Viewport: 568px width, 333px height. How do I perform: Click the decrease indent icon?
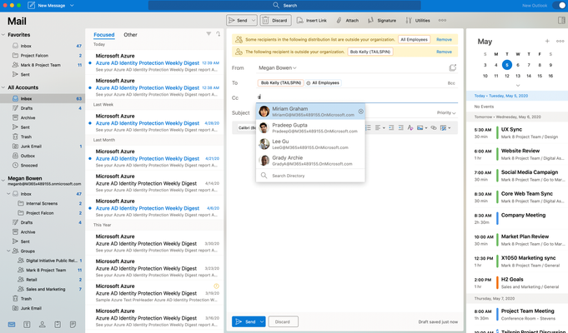391,127
